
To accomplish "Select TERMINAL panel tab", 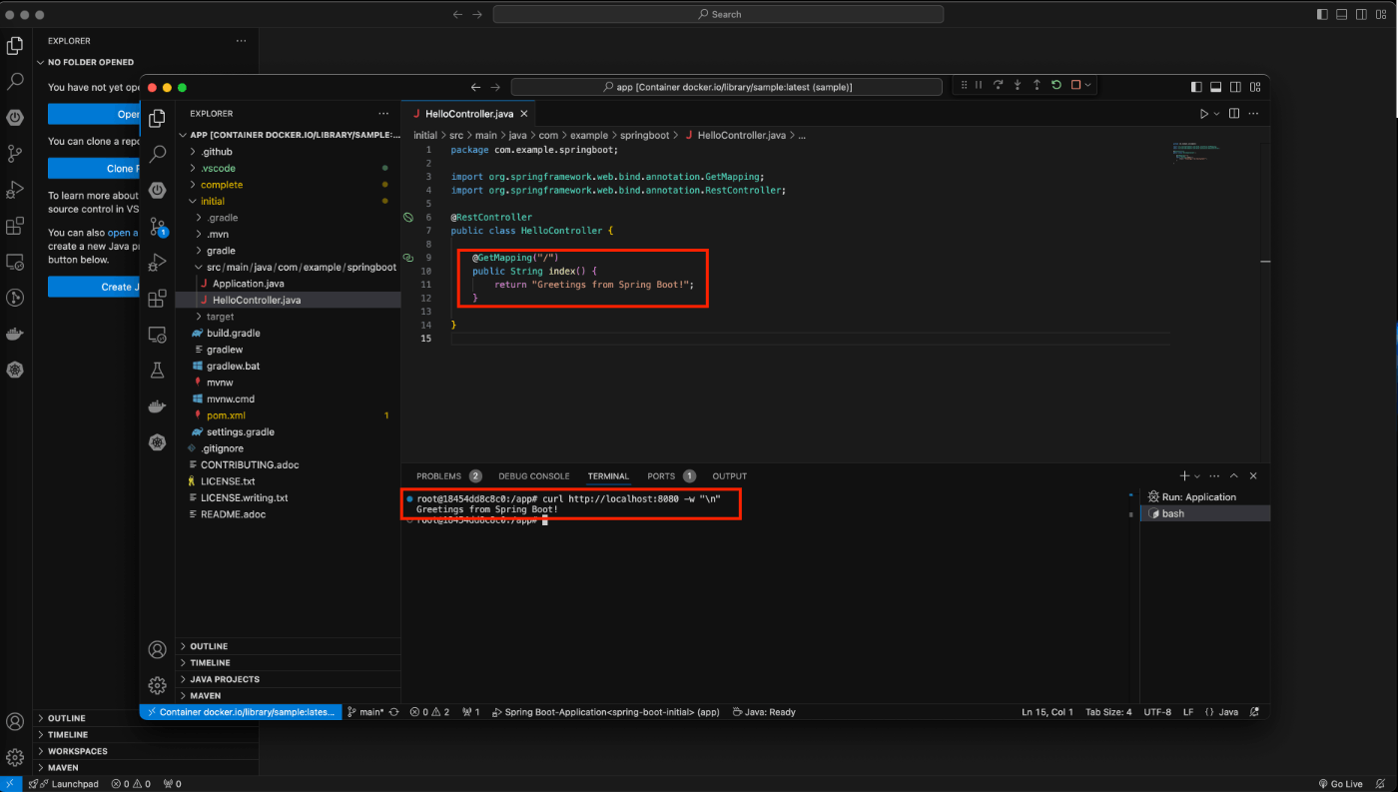I will tap(608, 476).
